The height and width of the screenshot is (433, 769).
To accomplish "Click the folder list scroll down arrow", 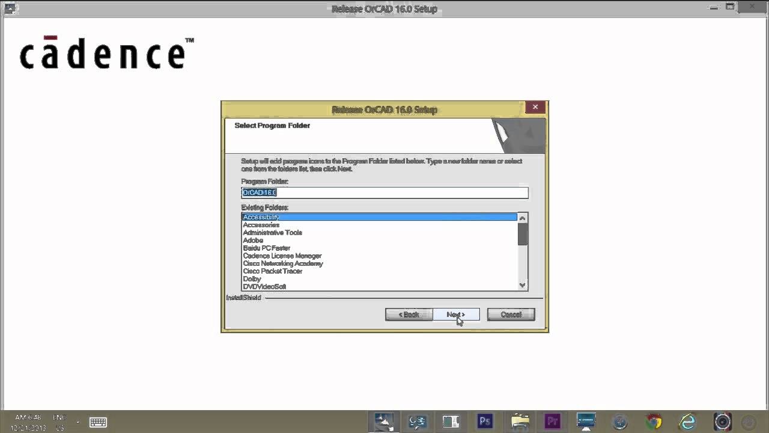I will [522, 286].
